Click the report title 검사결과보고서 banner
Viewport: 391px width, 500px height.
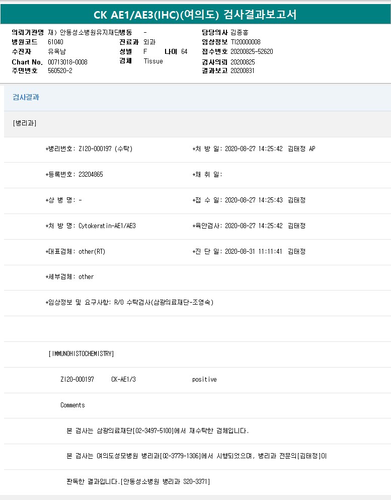(x=195, y=15)
